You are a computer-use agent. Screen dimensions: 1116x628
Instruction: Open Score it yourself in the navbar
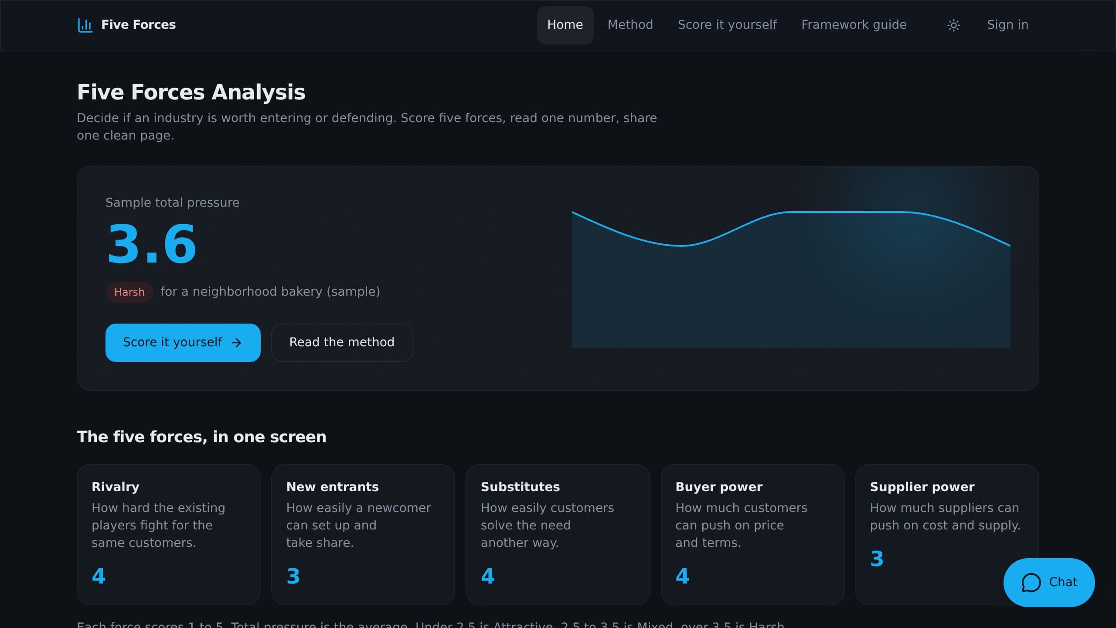click(727, 25)
